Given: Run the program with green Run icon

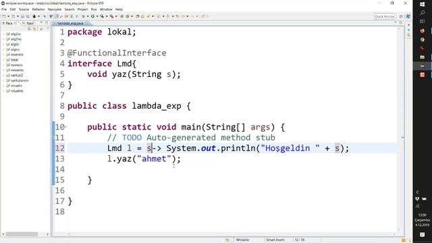Looking at the screenshot, I should (x=92, y=16).
